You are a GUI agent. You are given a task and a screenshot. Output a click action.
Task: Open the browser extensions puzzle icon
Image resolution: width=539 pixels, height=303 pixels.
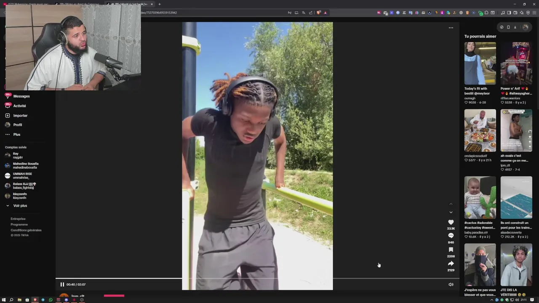[486, 13]
